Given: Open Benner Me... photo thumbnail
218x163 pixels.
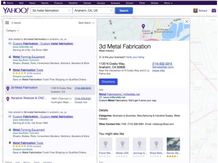Looking at the screenshot, I should point(173,144).
